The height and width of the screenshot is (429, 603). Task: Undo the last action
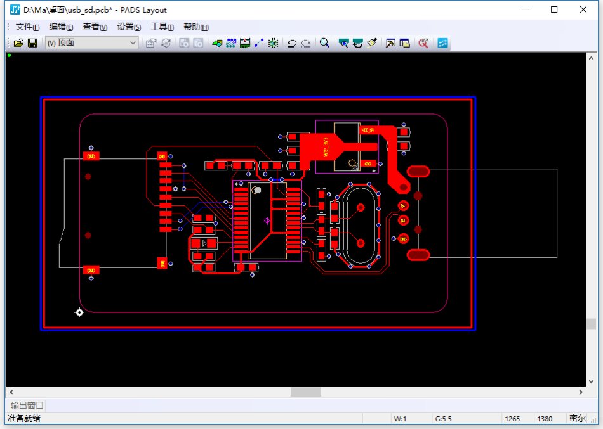click(x=292, y=43)
